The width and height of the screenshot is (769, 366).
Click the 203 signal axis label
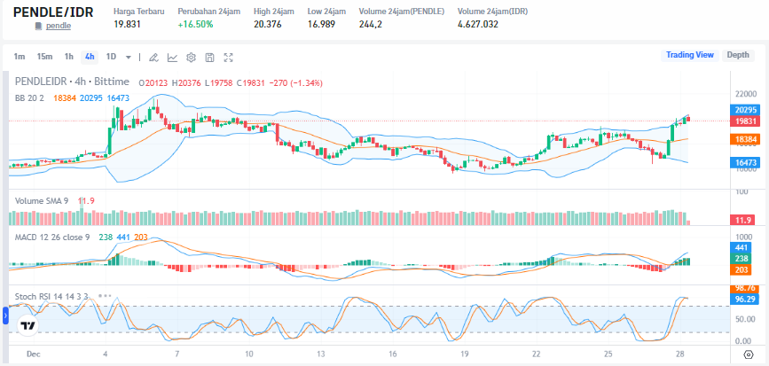point(741,269)
